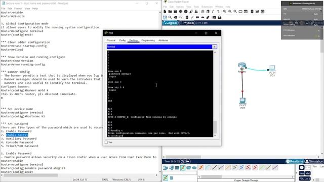Choose Network Devices category icon
Screen dimensions: 324x182
[166, 168]
